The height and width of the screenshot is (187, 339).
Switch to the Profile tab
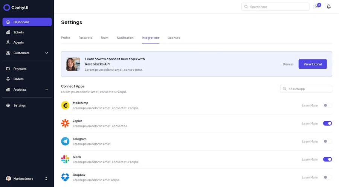coord(66,38)
